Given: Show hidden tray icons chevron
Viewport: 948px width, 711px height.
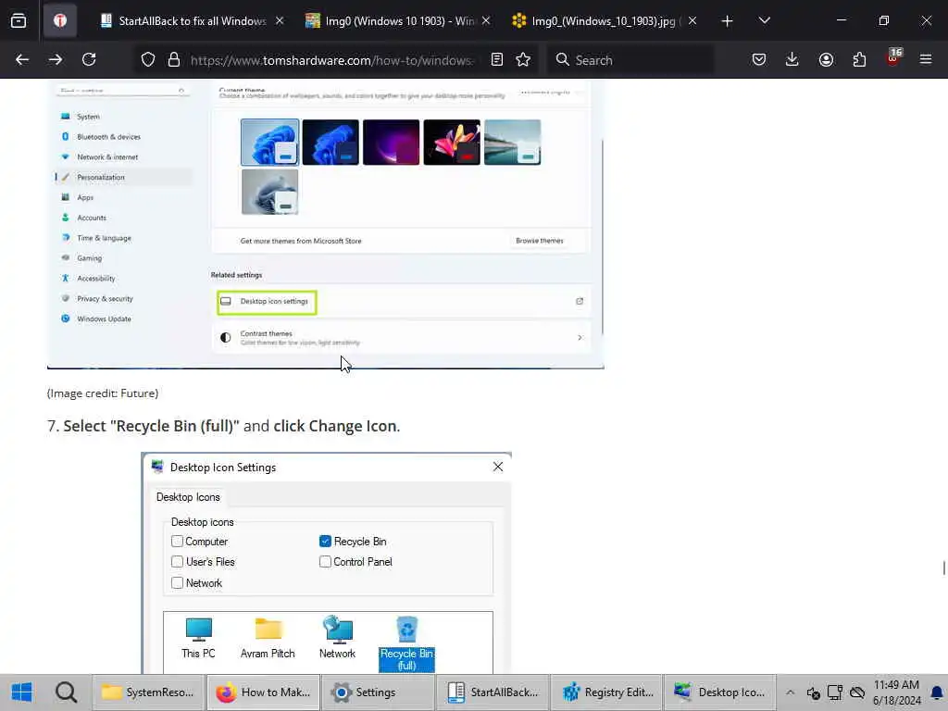Looking at the screenshot, I should click(791, 692).
